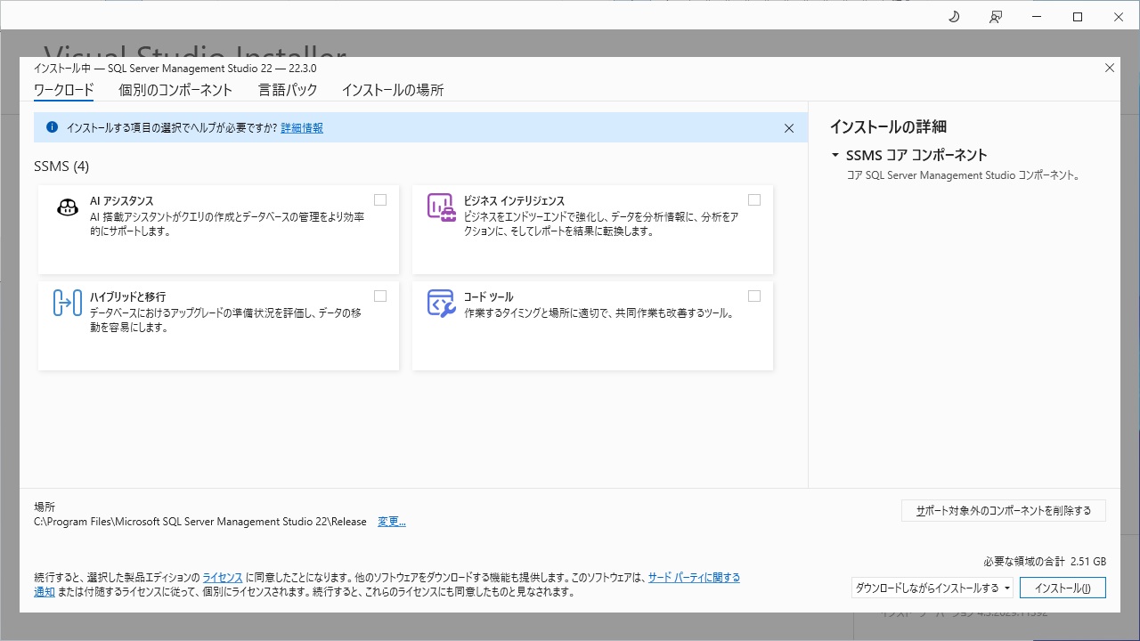
Task: Open the 詳細情報 help link
Action: point(302,127)
